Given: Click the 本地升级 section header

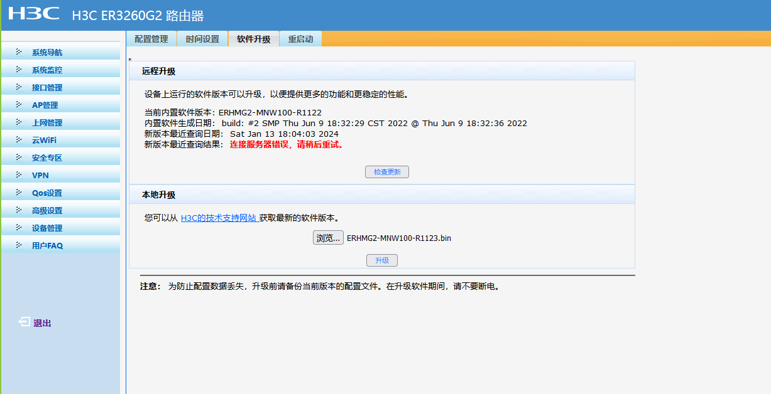Looking at the screenshot, I should 382,194.
